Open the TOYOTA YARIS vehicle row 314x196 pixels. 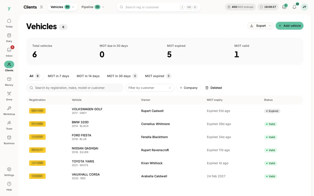coord(165,163)
